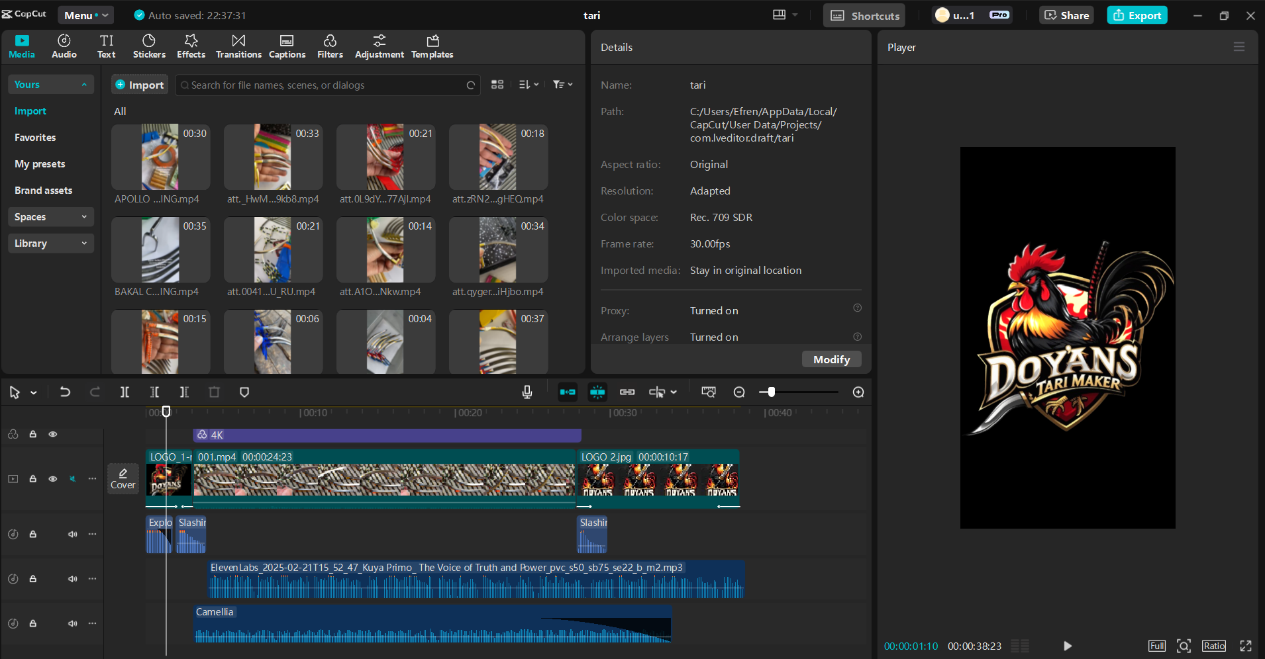Image resolution: width=1265 pixels, height=659 pixels.
Task: Select the BAKAL C...ING.mp4 thumbnail
Action: pos(160,250)
